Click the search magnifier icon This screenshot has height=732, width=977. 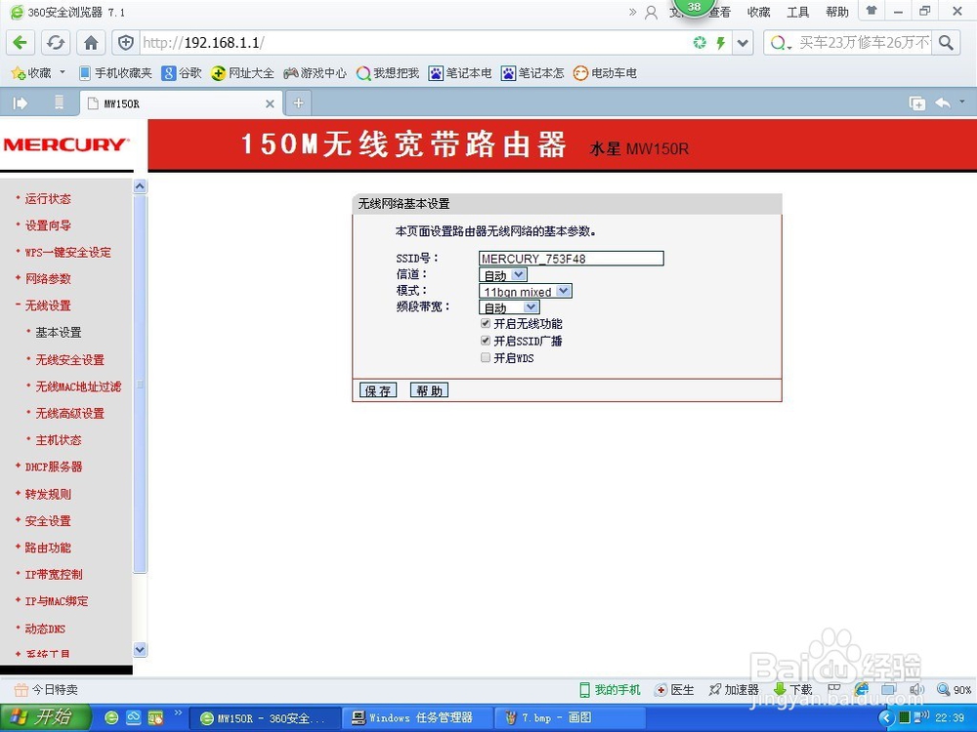946,42
